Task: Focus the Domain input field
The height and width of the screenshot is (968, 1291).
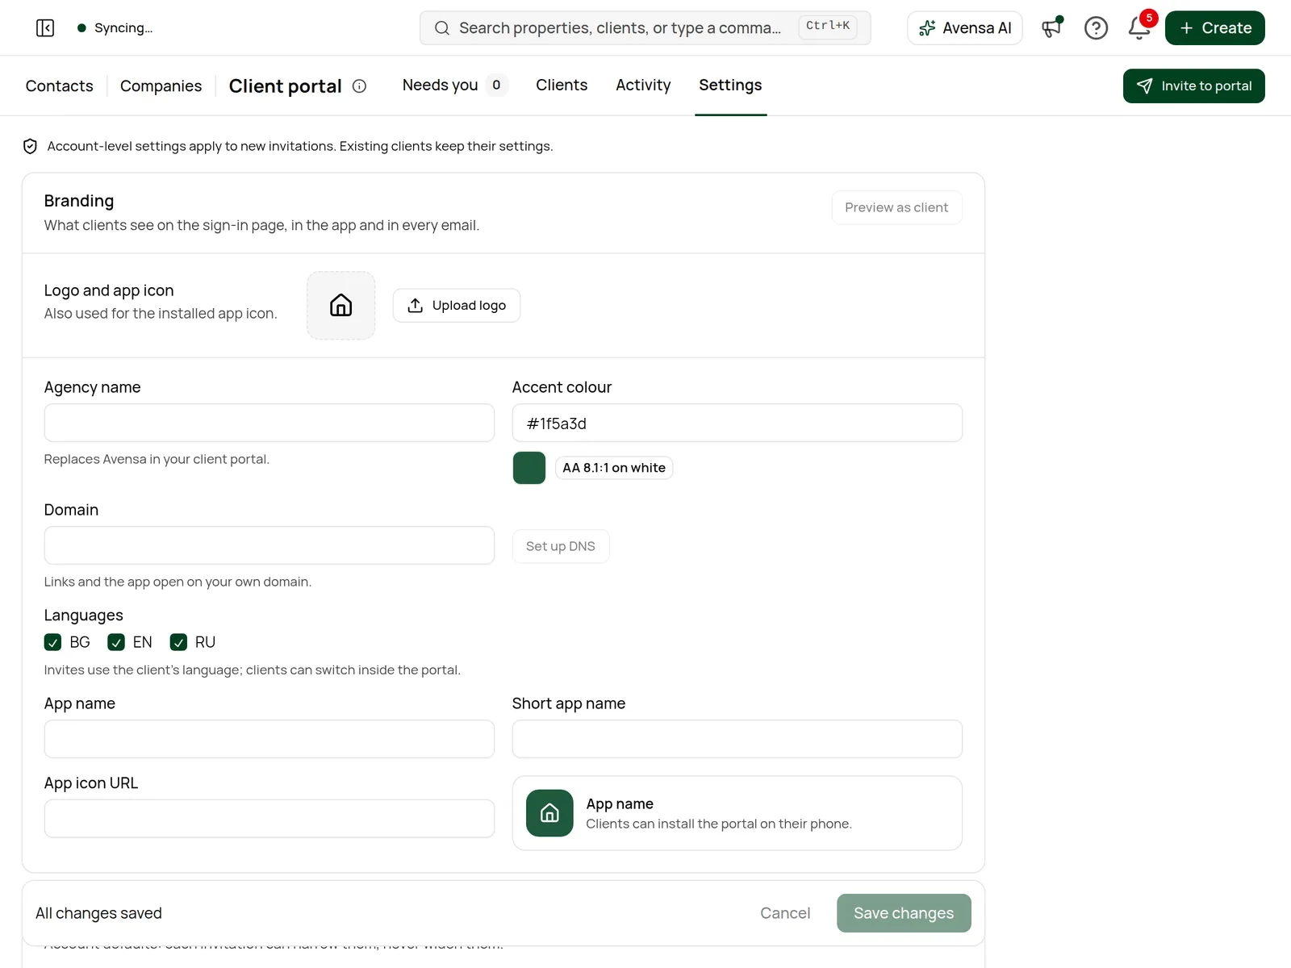Action: pyautogui.click(x=269, y=546)
